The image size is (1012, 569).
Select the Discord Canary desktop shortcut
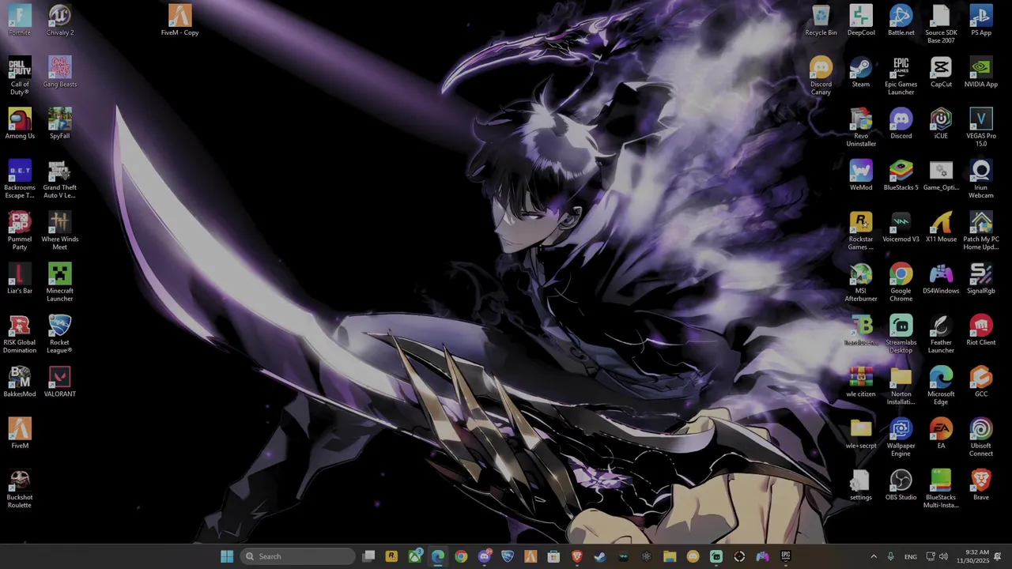click(821, 76)
